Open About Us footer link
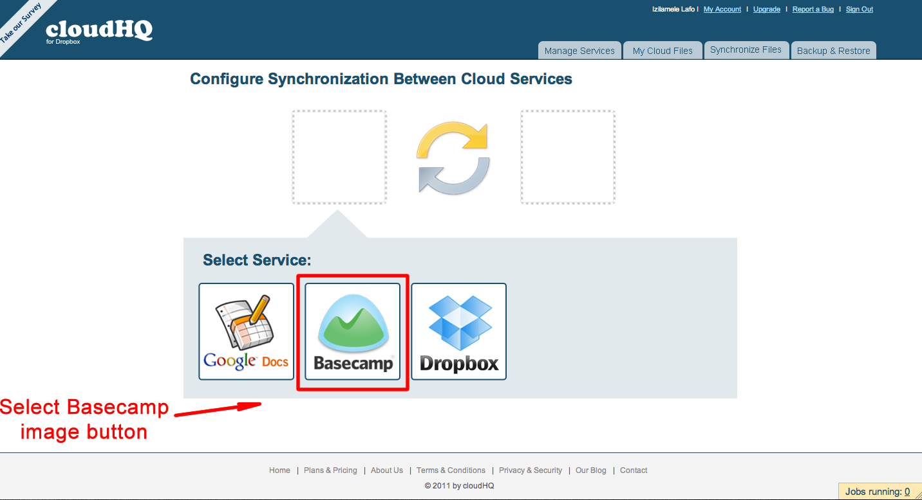Image resolution: width=922 pixels, height=500 pixels. click(x=387, y=470)
